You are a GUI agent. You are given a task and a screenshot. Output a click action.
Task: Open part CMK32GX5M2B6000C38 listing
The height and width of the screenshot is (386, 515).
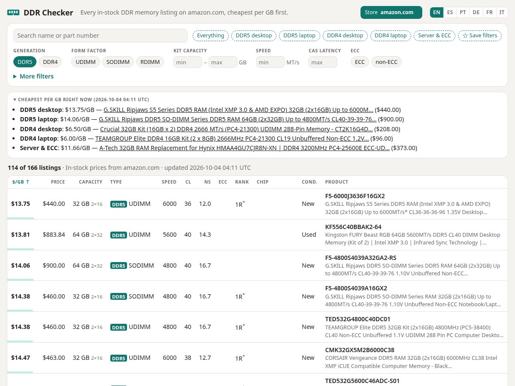click(360, 350)
